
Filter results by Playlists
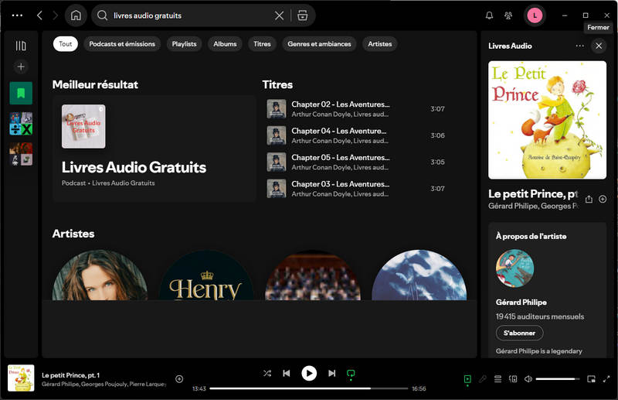[x=184, y=44]
